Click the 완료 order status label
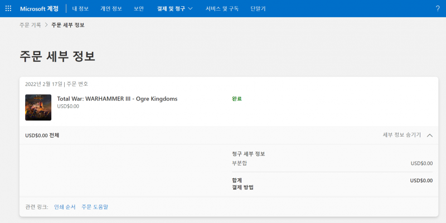Viewport: 446px width, 223px height. (237, 99)
